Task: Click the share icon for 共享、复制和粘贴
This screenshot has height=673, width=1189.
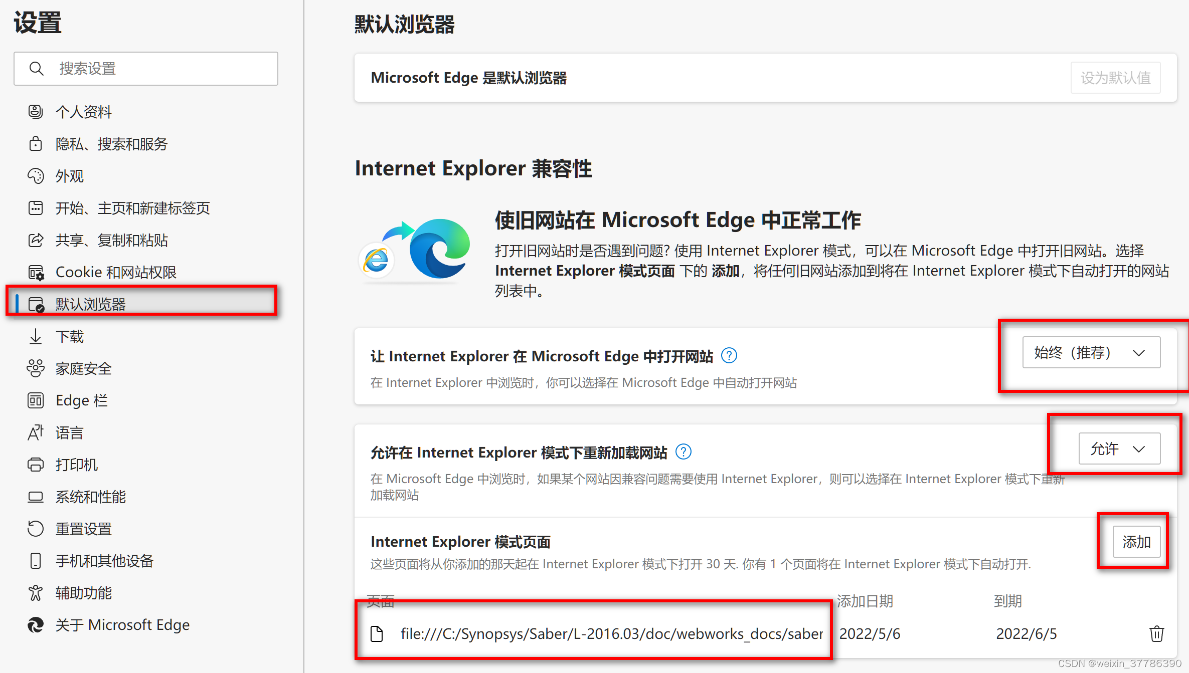Action: pyautogui.click(x=36, y=240)
